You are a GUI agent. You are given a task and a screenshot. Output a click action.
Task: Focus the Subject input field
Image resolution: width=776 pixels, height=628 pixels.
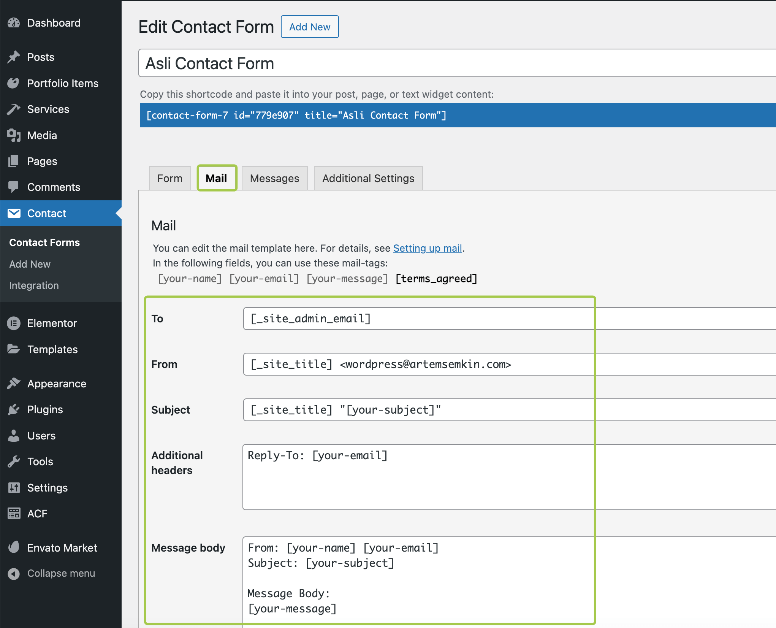coord(418,410)
